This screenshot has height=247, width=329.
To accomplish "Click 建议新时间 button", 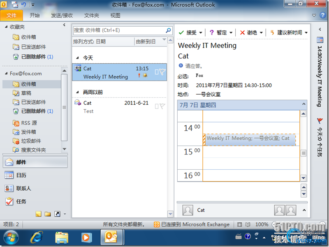I will pos(286,33).
